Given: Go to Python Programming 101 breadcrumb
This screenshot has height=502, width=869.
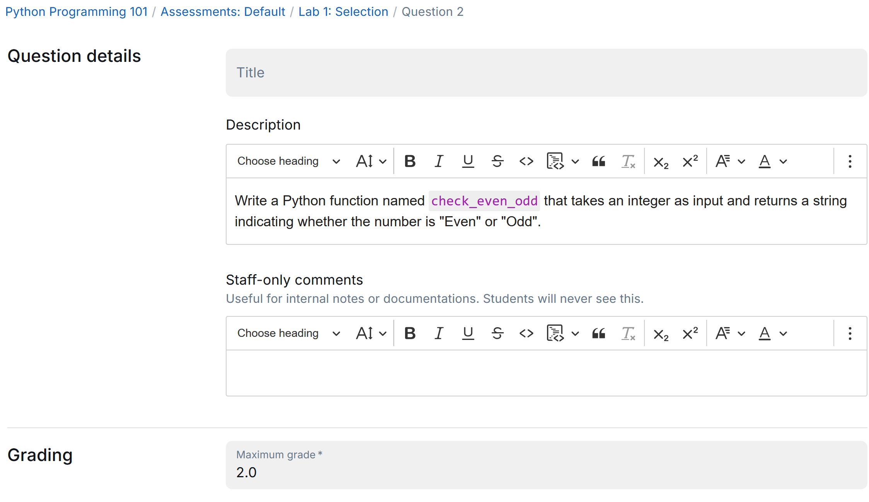Looking at the screenshot, I should pyautogui.click(x=77, y=12).
